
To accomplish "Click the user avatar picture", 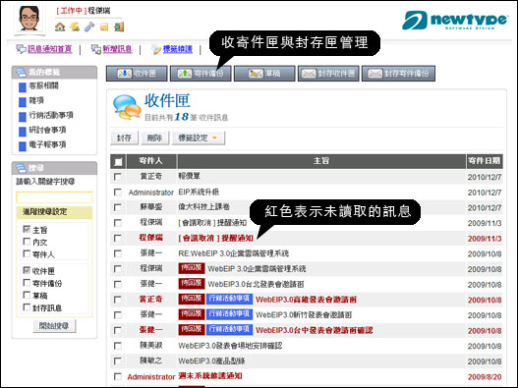I will point(29,19).
